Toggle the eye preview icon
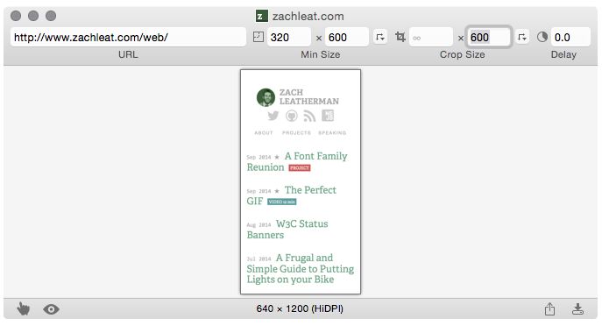 [51, 308]
